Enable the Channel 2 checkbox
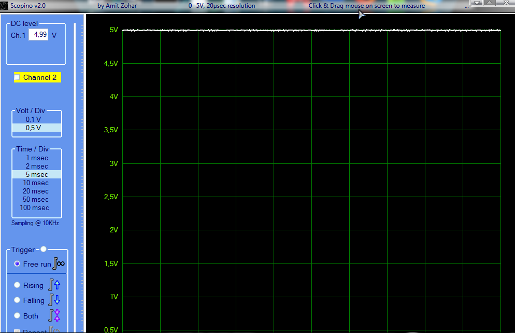515x333 pixels. 17,77
